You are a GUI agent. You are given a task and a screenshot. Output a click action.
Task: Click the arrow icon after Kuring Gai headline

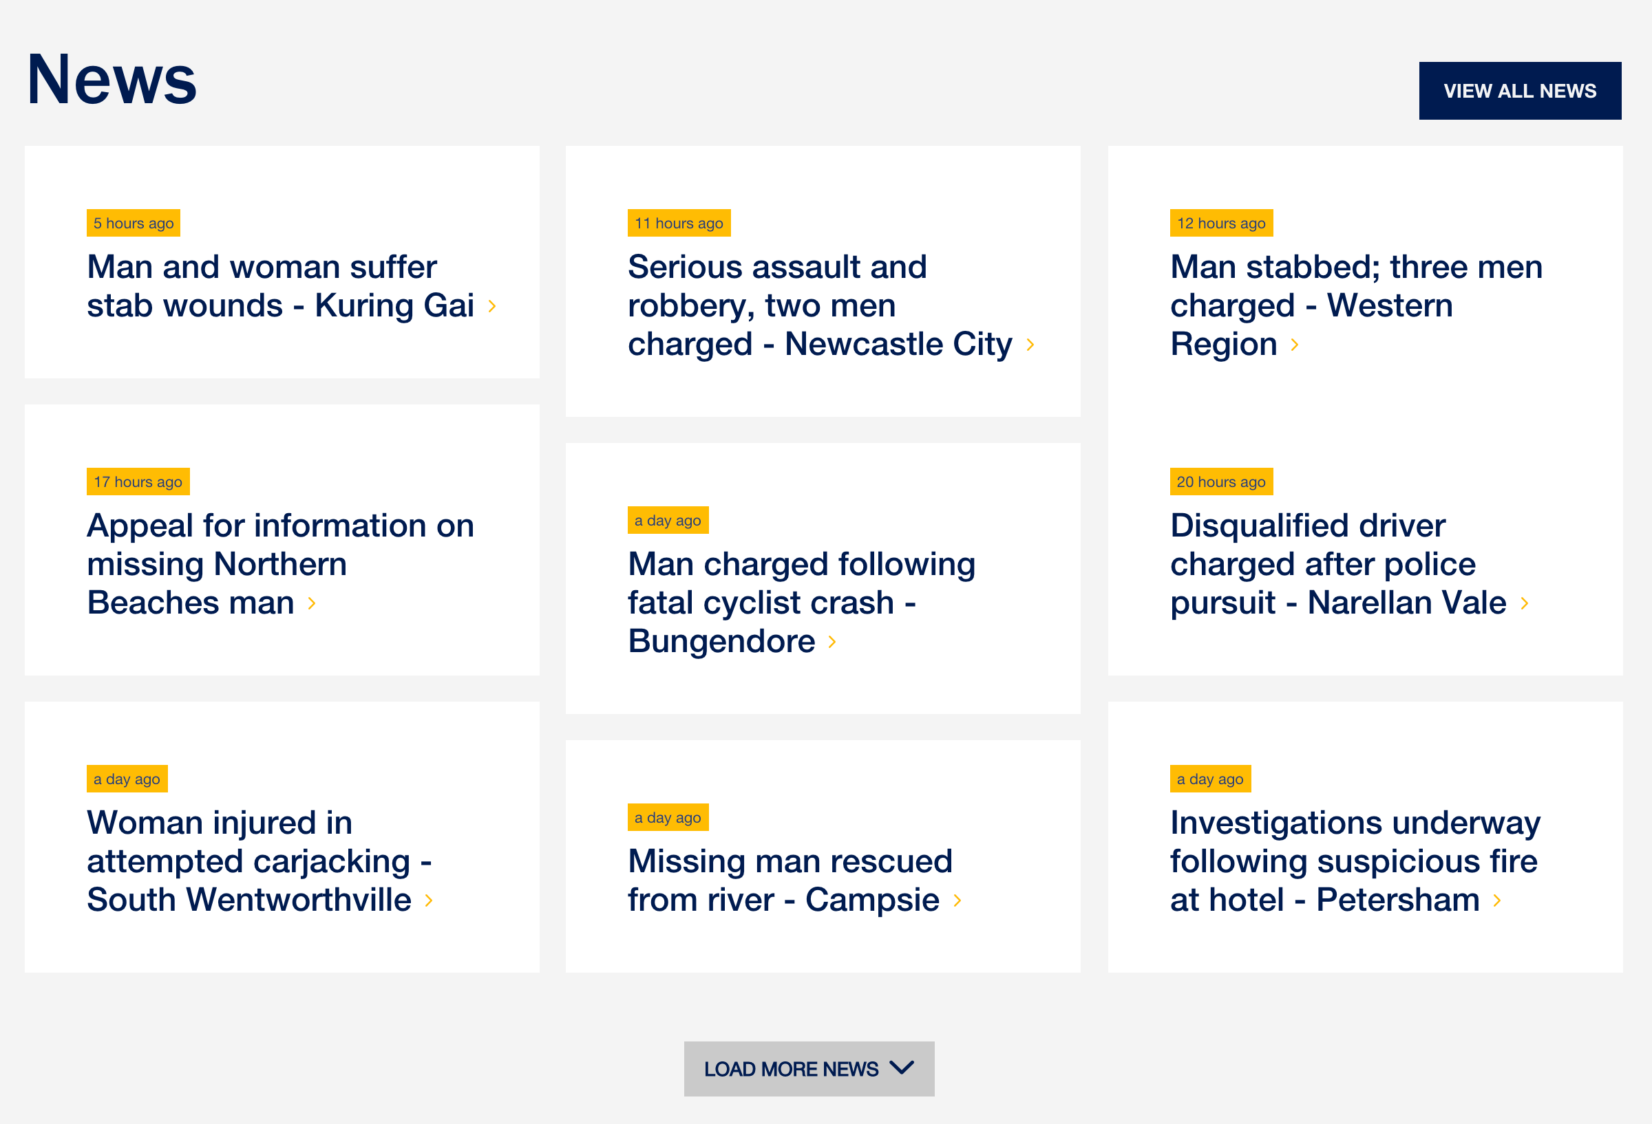(492, 307)
